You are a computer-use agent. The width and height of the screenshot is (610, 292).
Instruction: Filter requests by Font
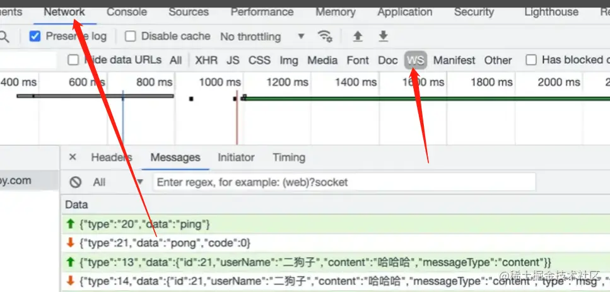pos(358,61)
